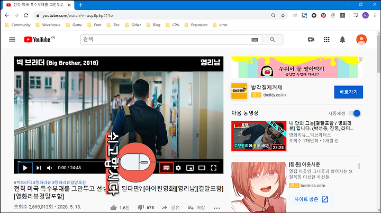
Task: Open notifications bell
Action: tap(342, 40)
